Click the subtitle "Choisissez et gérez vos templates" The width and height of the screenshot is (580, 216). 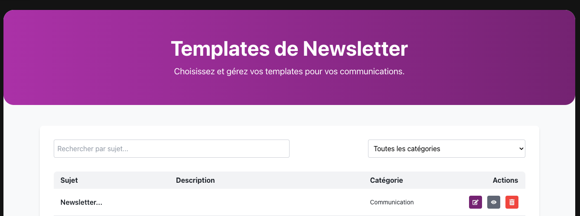click(289, 71)
